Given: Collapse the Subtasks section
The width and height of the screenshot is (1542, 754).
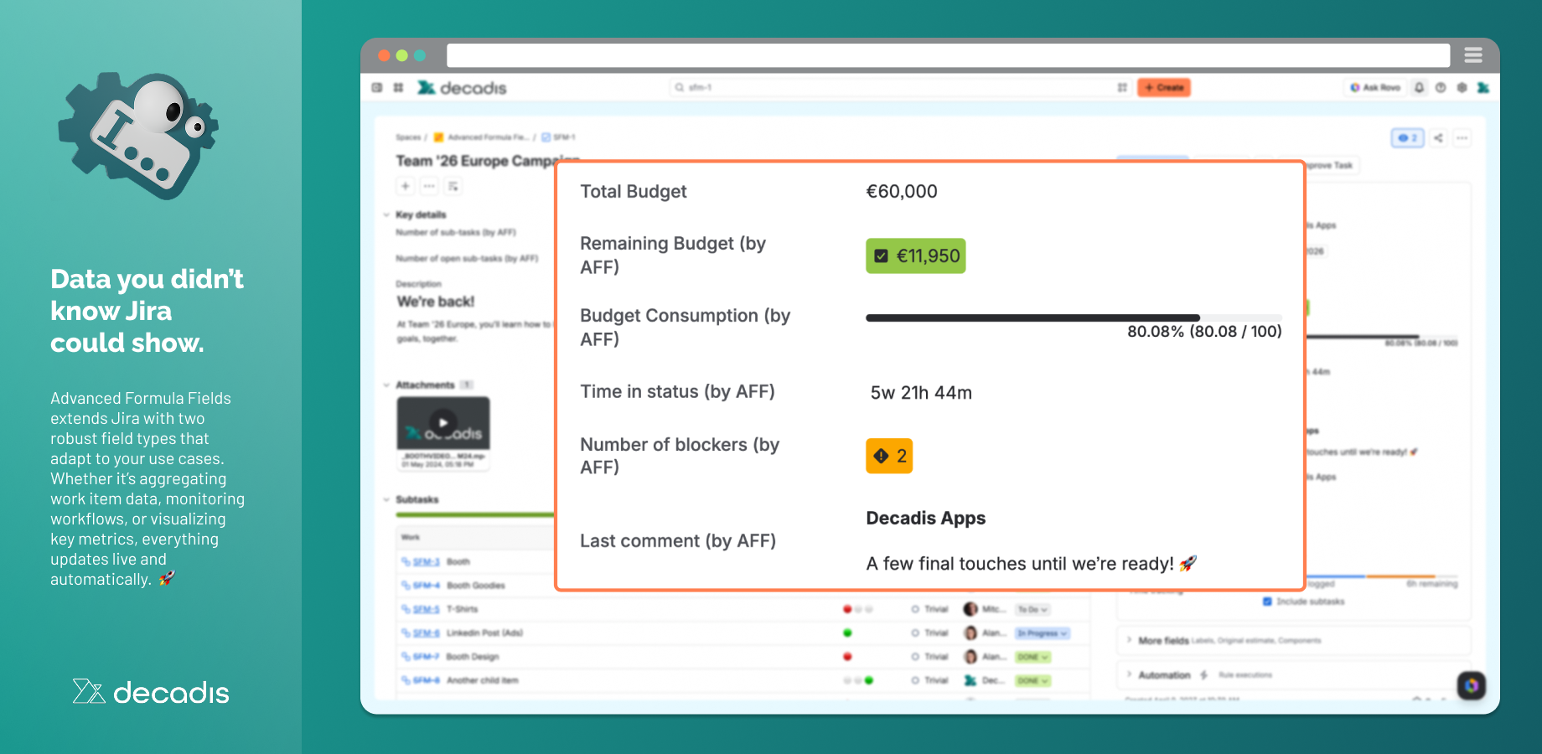Looking at the screenshot, I should (x=386, y=499).
